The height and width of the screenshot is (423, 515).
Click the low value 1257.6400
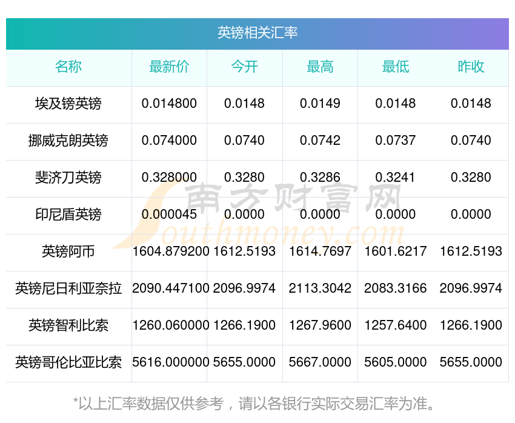tap(396, 325)
